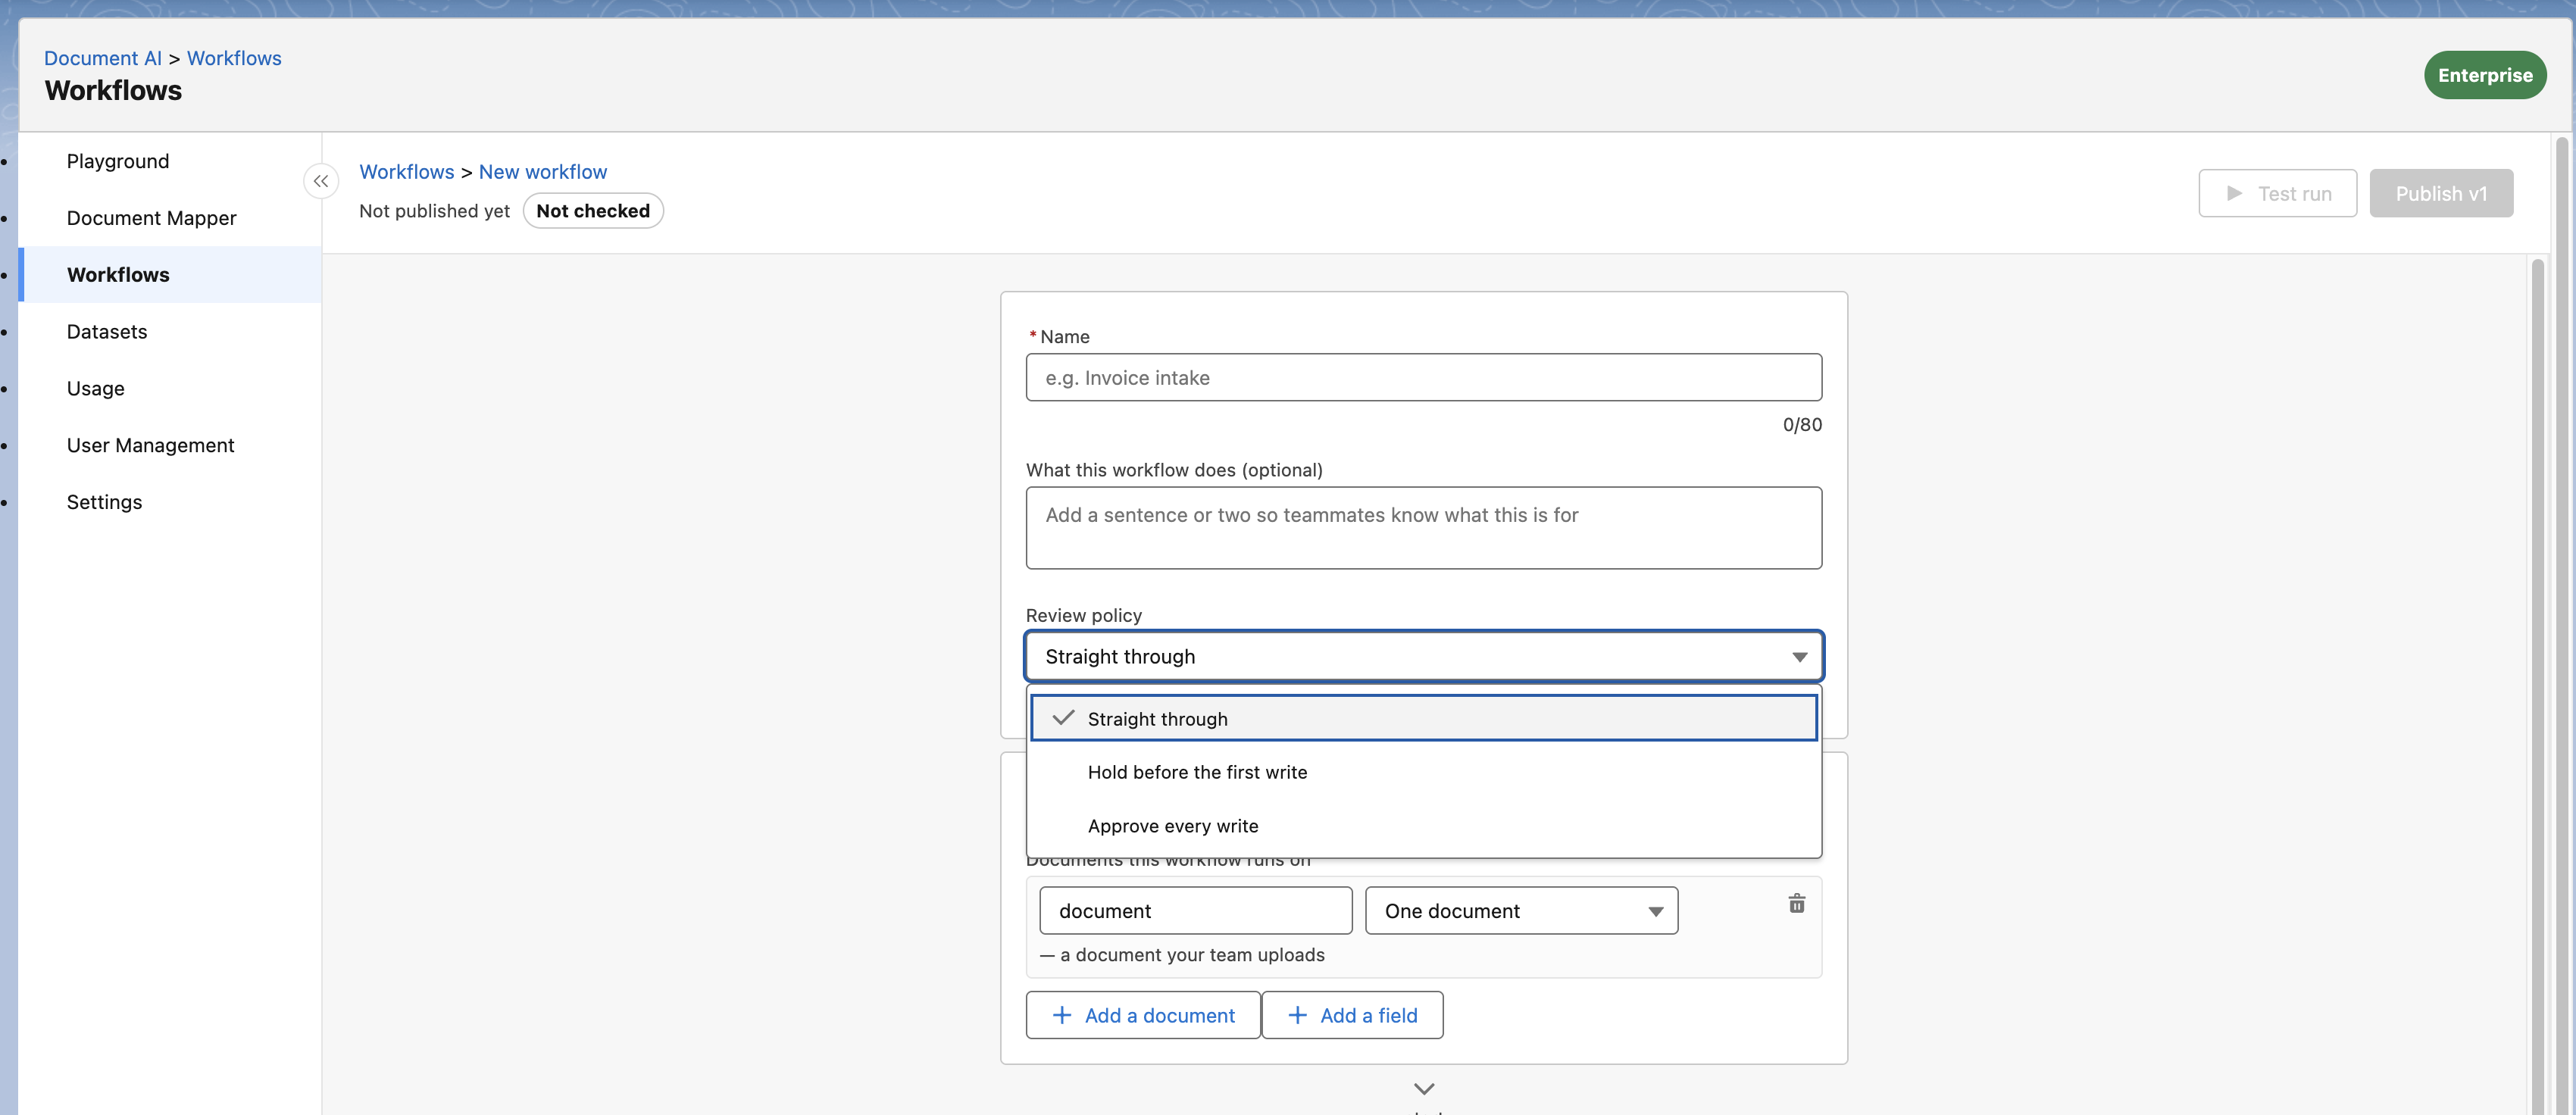The width and height of the screenshot is (2576, 1115).
Task: Click Add a field button
Action: pos(1352,1015)
